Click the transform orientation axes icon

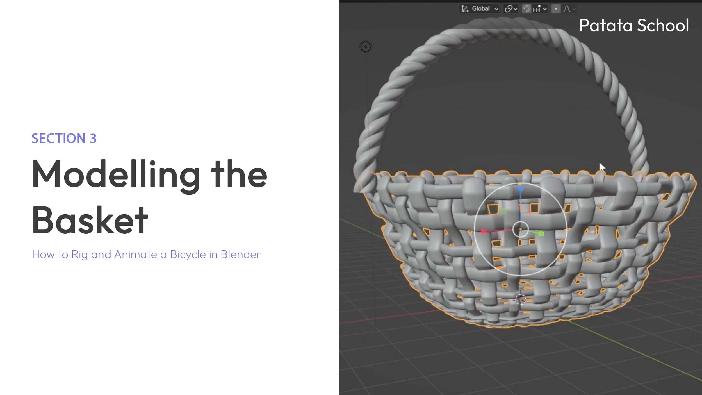point(465,9)
